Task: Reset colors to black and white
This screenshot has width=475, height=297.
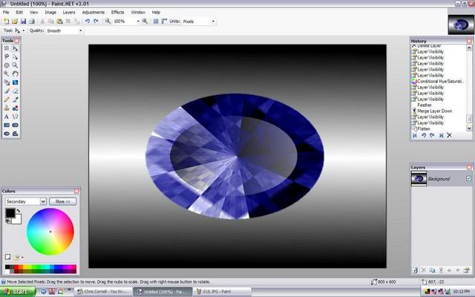Action: pyautogui.click(x=8, y=222)
